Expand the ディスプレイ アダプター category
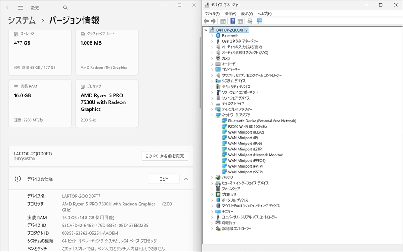 212,109
